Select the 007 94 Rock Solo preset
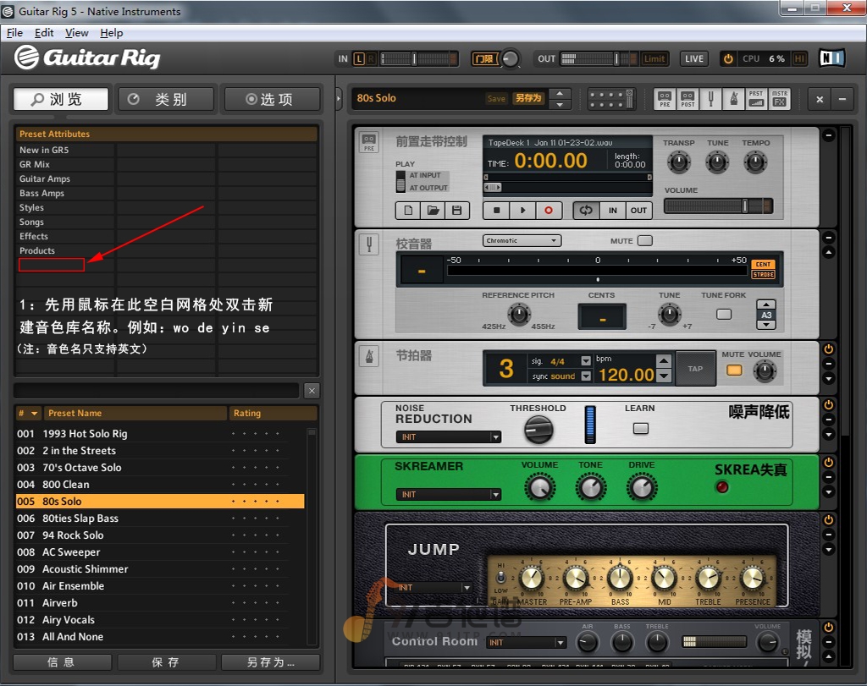The height and width of the screenshot is (686, 867). pyautogui.click(x=160, y=535)
